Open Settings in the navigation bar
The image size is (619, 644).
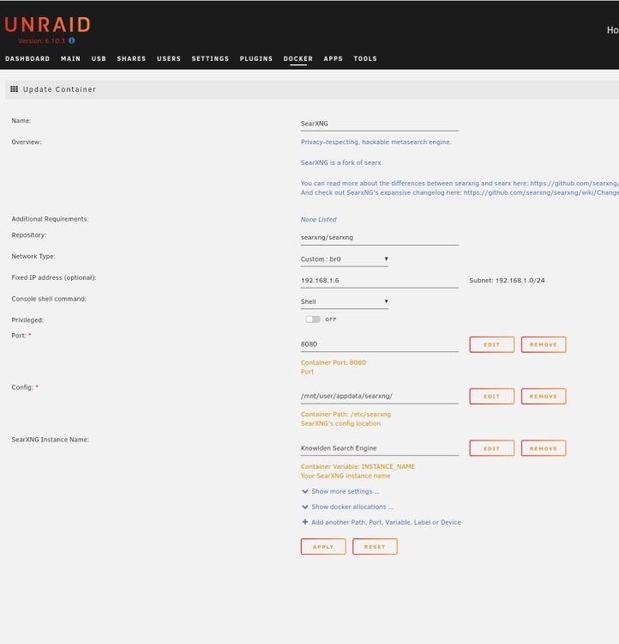tap(210, 58)
